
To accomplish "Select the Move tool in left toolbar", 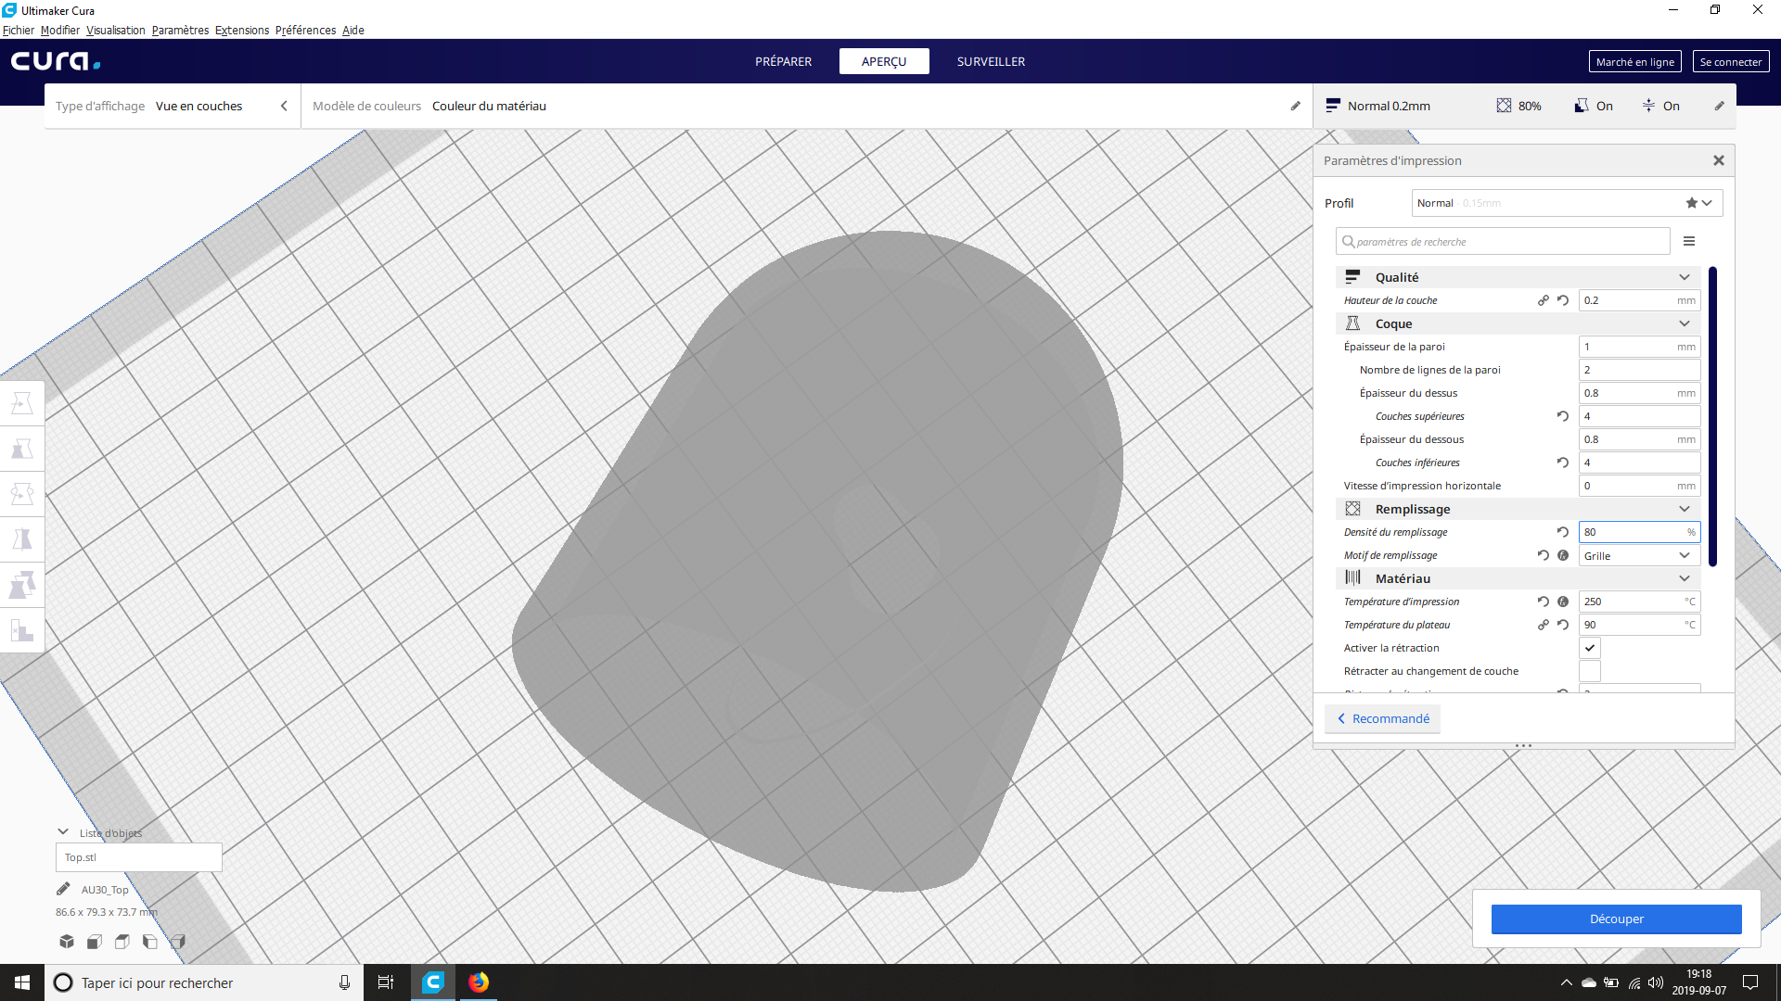I will pyautogui.click(x=22, y=403).
